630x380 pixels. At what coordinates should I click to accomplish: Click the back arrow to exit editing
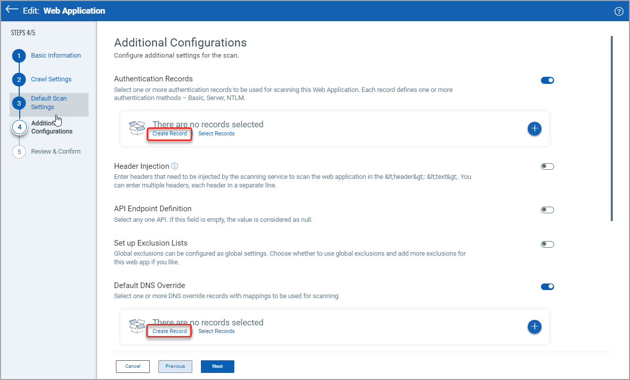(x=11, y=10)
